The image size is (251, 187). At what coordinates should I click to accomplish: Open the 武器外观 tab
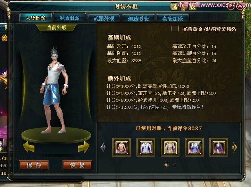click(x=104, y=18)
